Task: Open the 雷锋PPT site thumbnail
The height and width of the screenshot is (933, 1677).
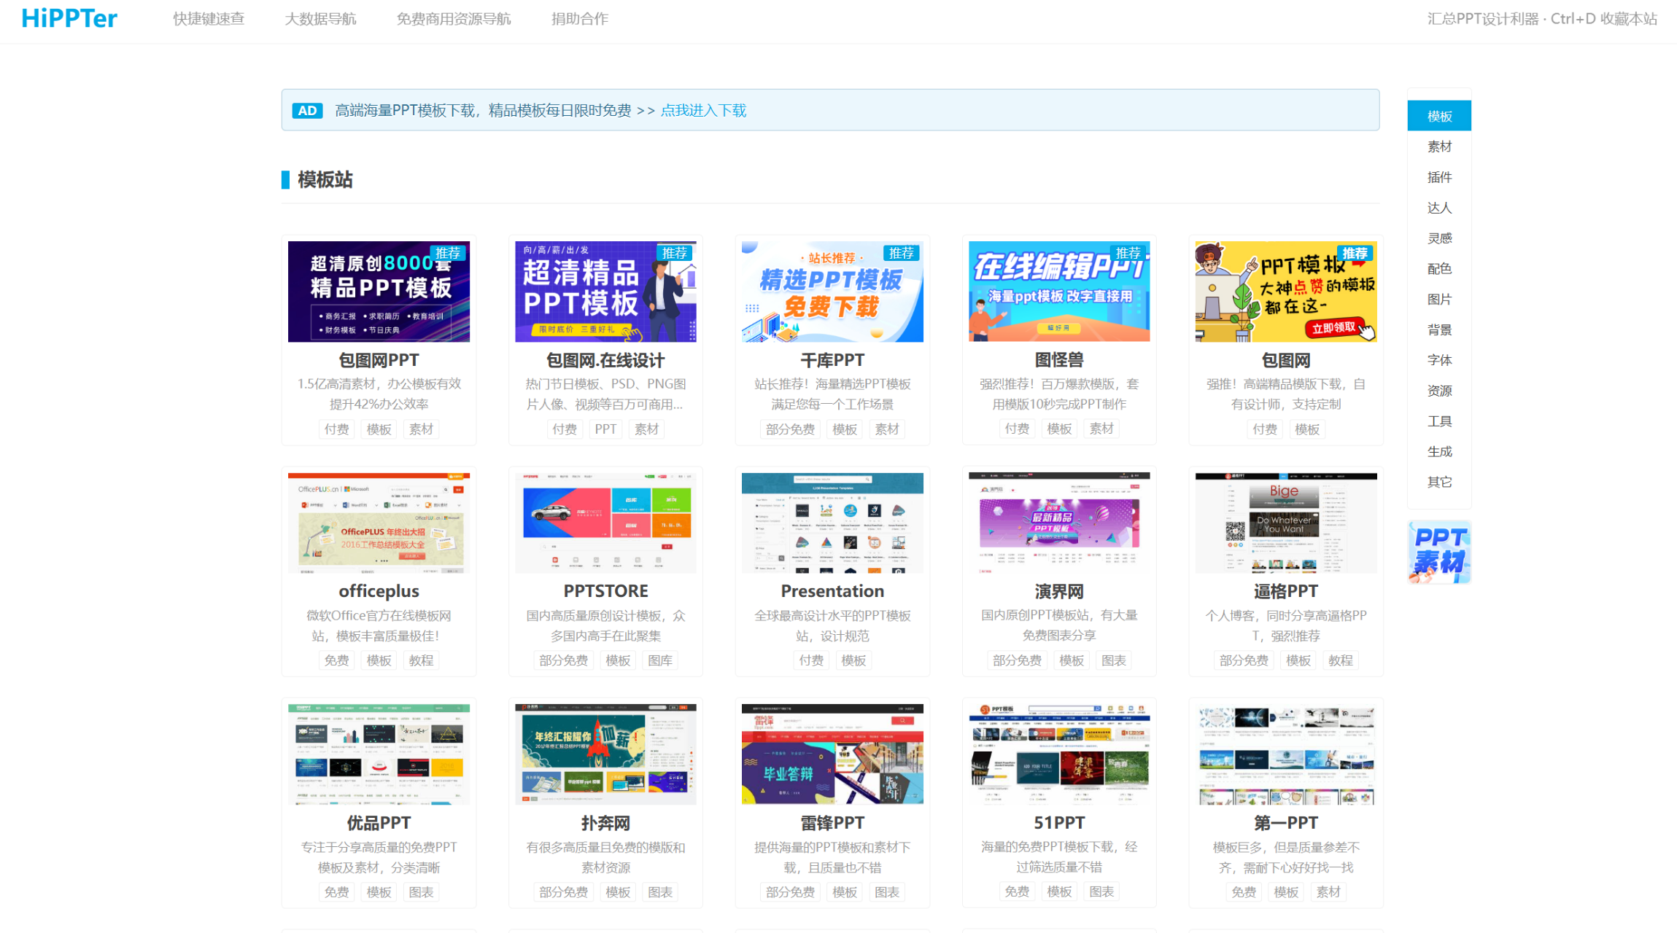Action: click(832, 754)
